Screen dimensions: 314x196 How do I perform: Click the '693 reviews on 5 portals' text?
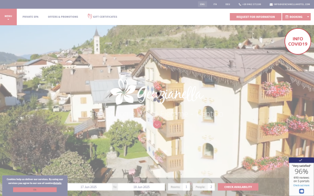tap(301, 179)
